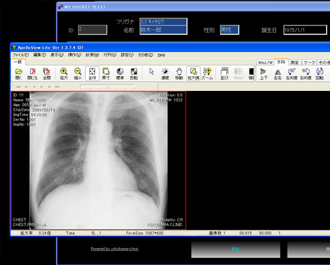Rotate image with 左90度 icon
This screenshot has width=330, height=265.
[292, 74]
